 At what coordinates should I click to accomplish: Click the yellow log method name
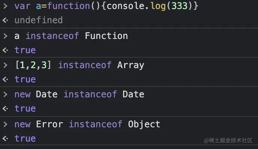[x=158, y=6]
